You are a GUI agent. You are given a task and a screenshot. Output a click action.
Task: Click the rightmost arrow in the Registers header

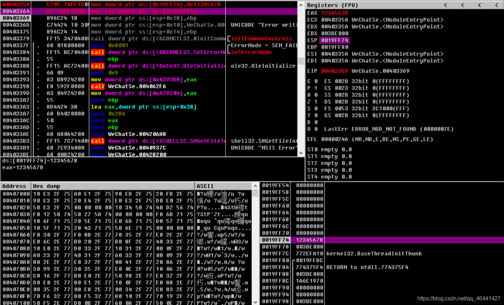coord(496,5)
